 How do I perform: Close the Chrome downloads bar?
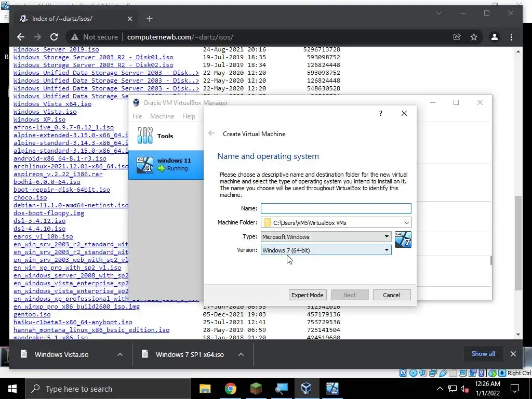click(513, 353)
